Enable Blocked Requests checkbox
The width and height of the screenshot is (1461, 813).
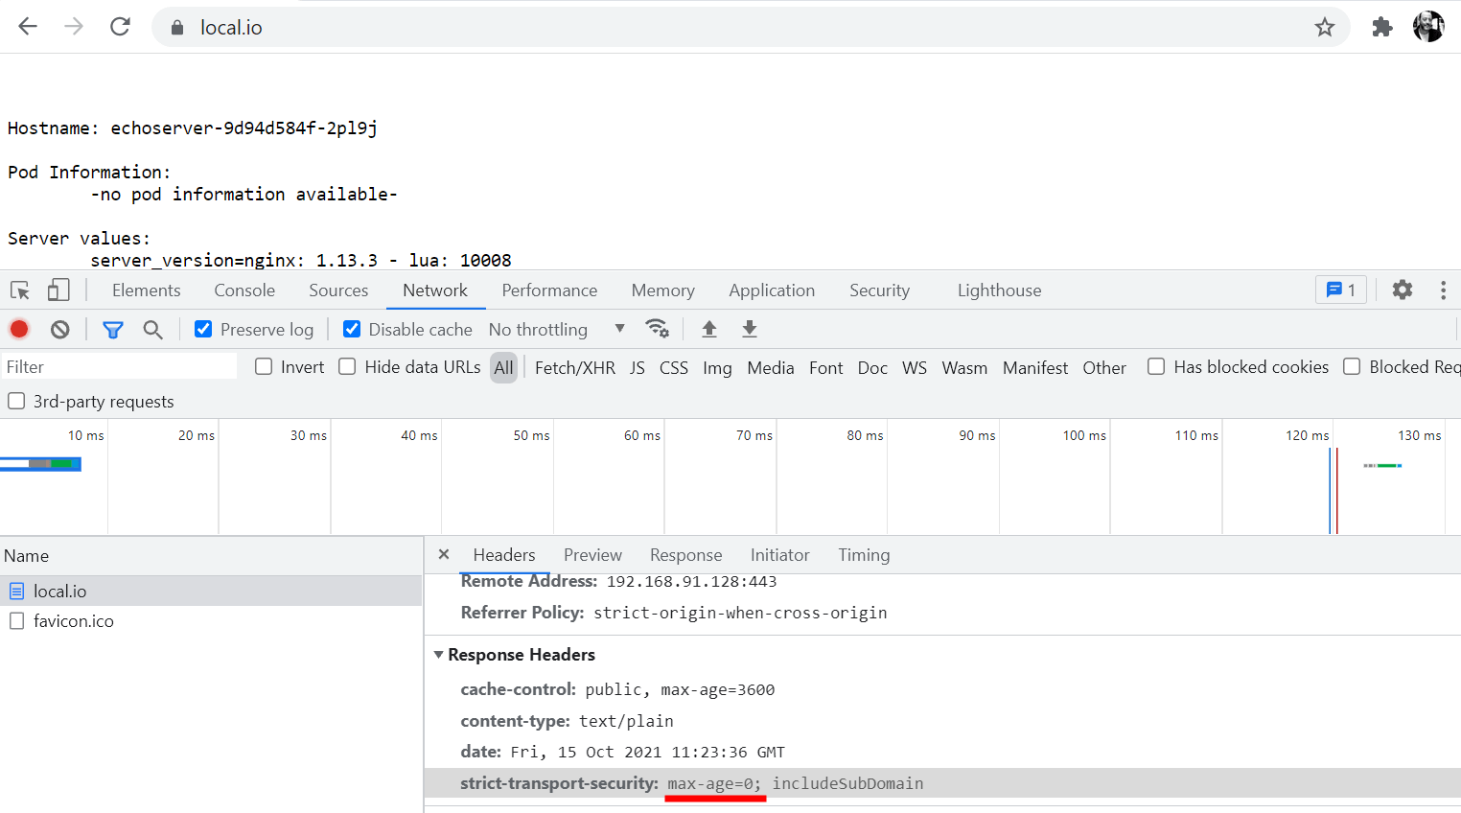1352,366
